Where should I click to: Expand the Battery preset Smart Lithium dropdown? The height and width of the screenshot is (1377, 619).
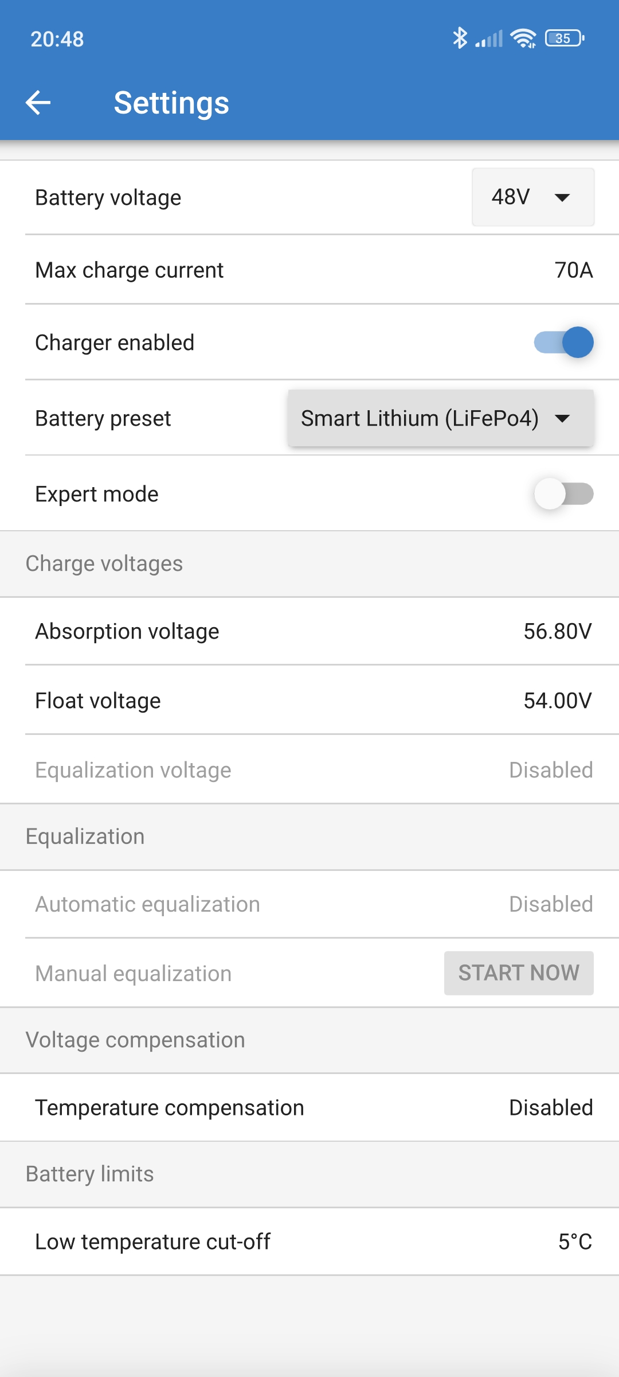coord(440,418)
